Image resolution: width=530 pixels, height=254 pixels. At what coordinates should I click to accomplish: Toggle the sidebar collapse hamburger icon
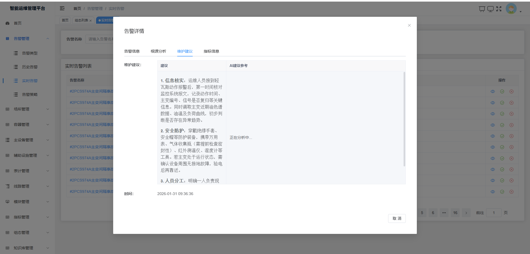[62, 8]
